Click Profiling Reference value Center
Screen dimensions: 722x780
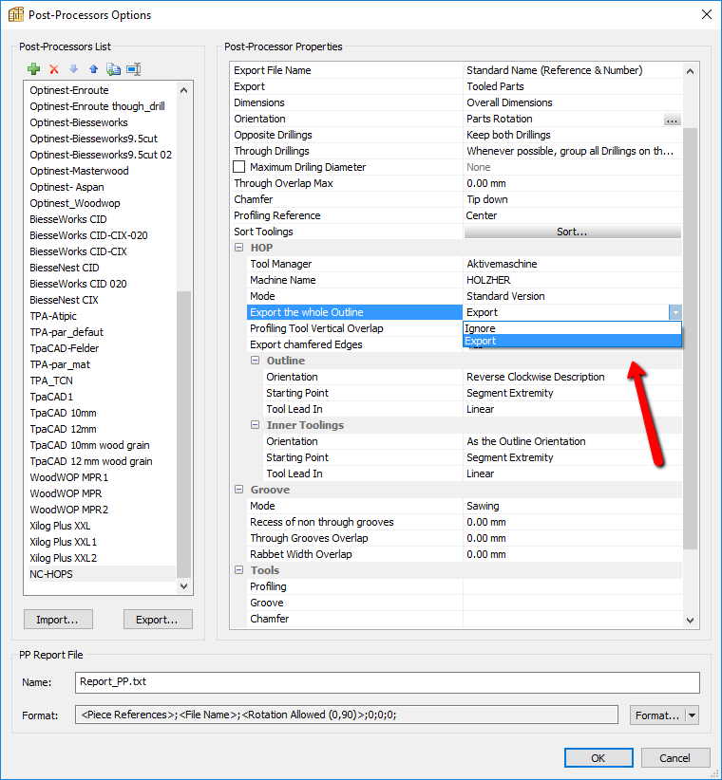click(x=481, y=215)
